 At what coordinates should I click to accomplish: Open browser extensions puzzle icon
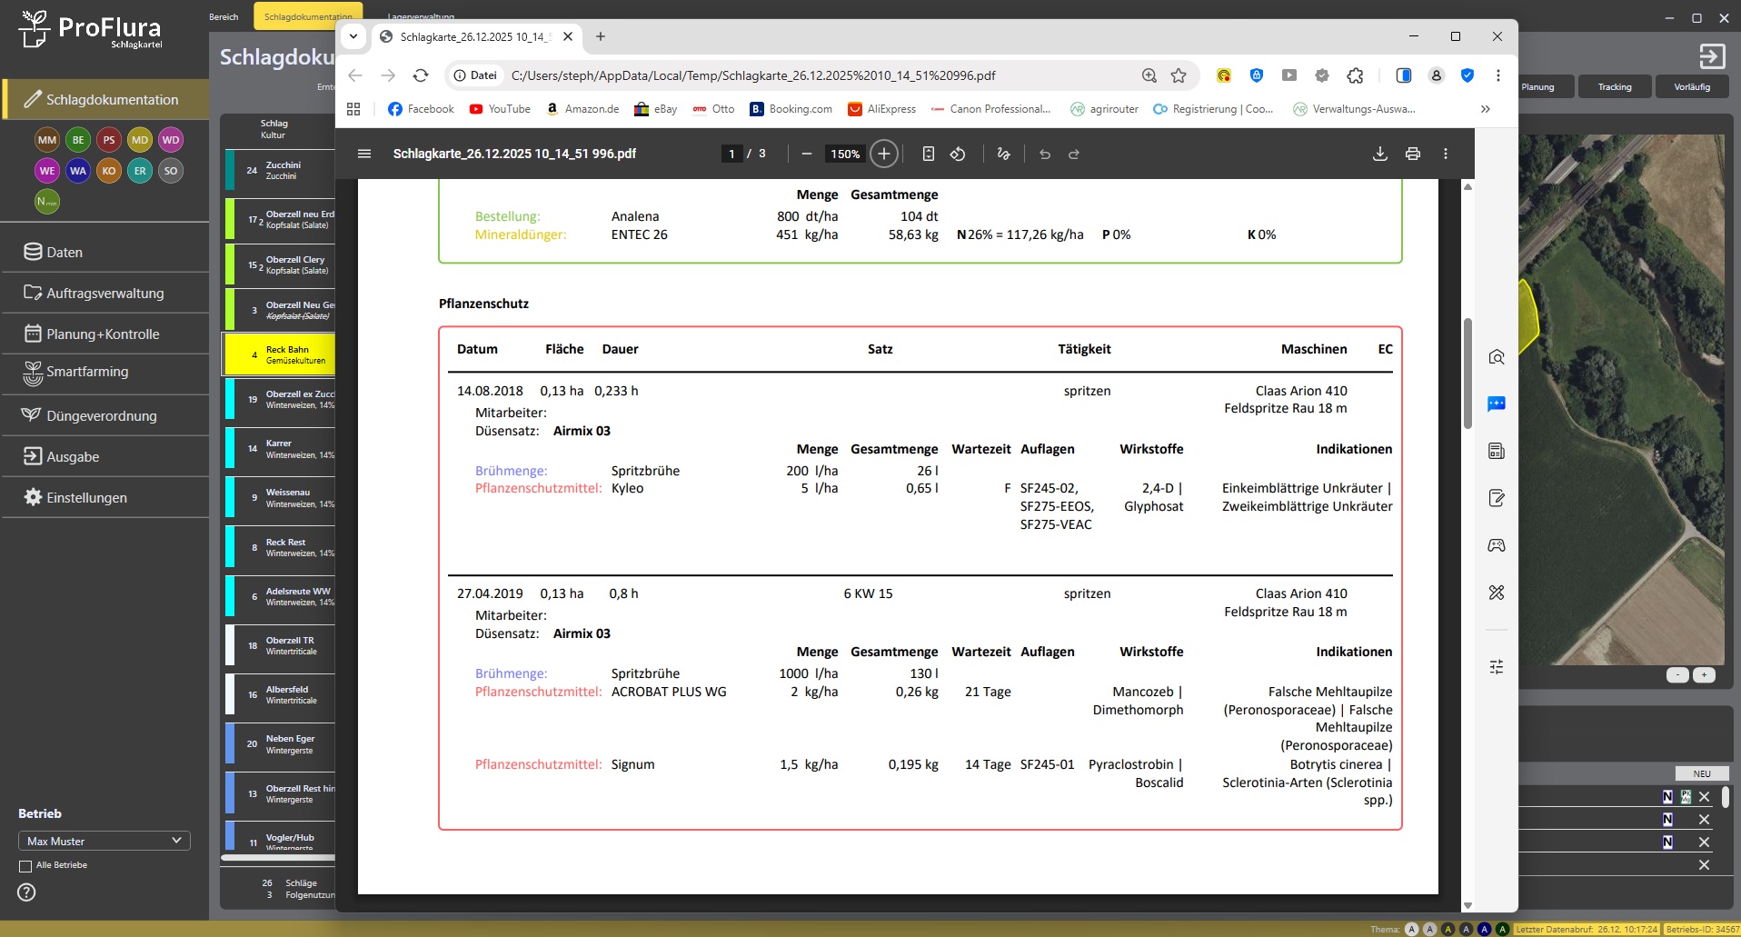coord(1355,75)
